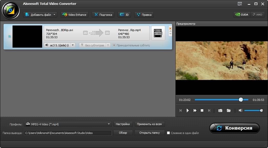This screenshot has width=268, height=148.
Task: Click the current time 01:23:02
Action: tap(185, 100)
